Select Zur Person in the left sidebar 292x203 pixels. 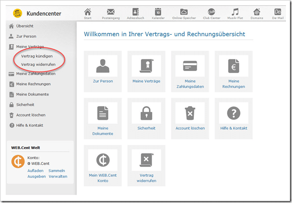coord(26,36)
